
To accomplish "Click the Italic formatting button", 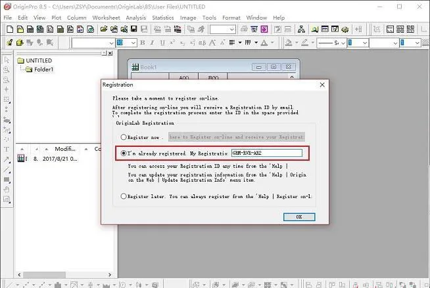I will coord(152,43).
